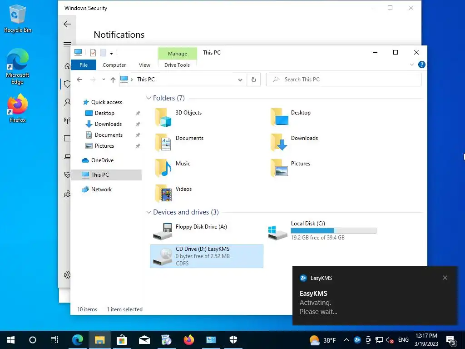Click the ENG language indicator
This screenshot has width=465, height=349.
[x=403, y=340]
